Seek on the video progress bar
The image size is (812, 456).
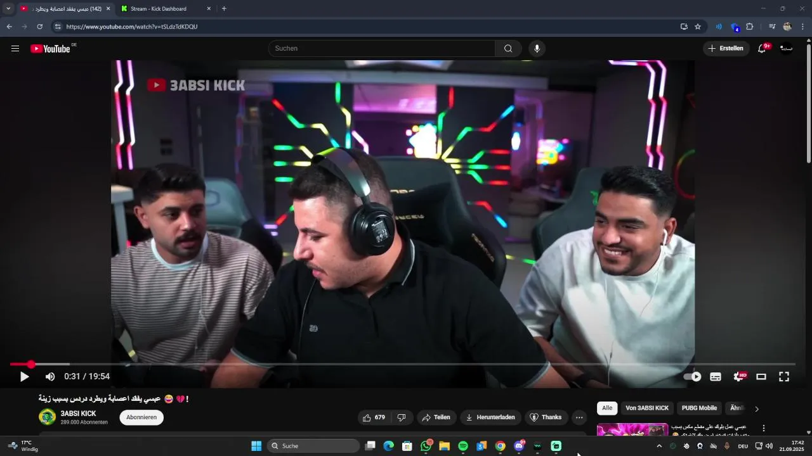coord(403,364)
